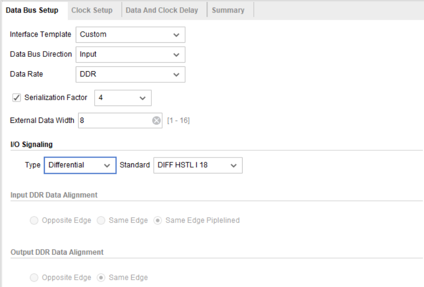This screenshot has width=424, height=287.
Task: Open the I/O Signaling Type dropdown
Action: click(80, 165)
